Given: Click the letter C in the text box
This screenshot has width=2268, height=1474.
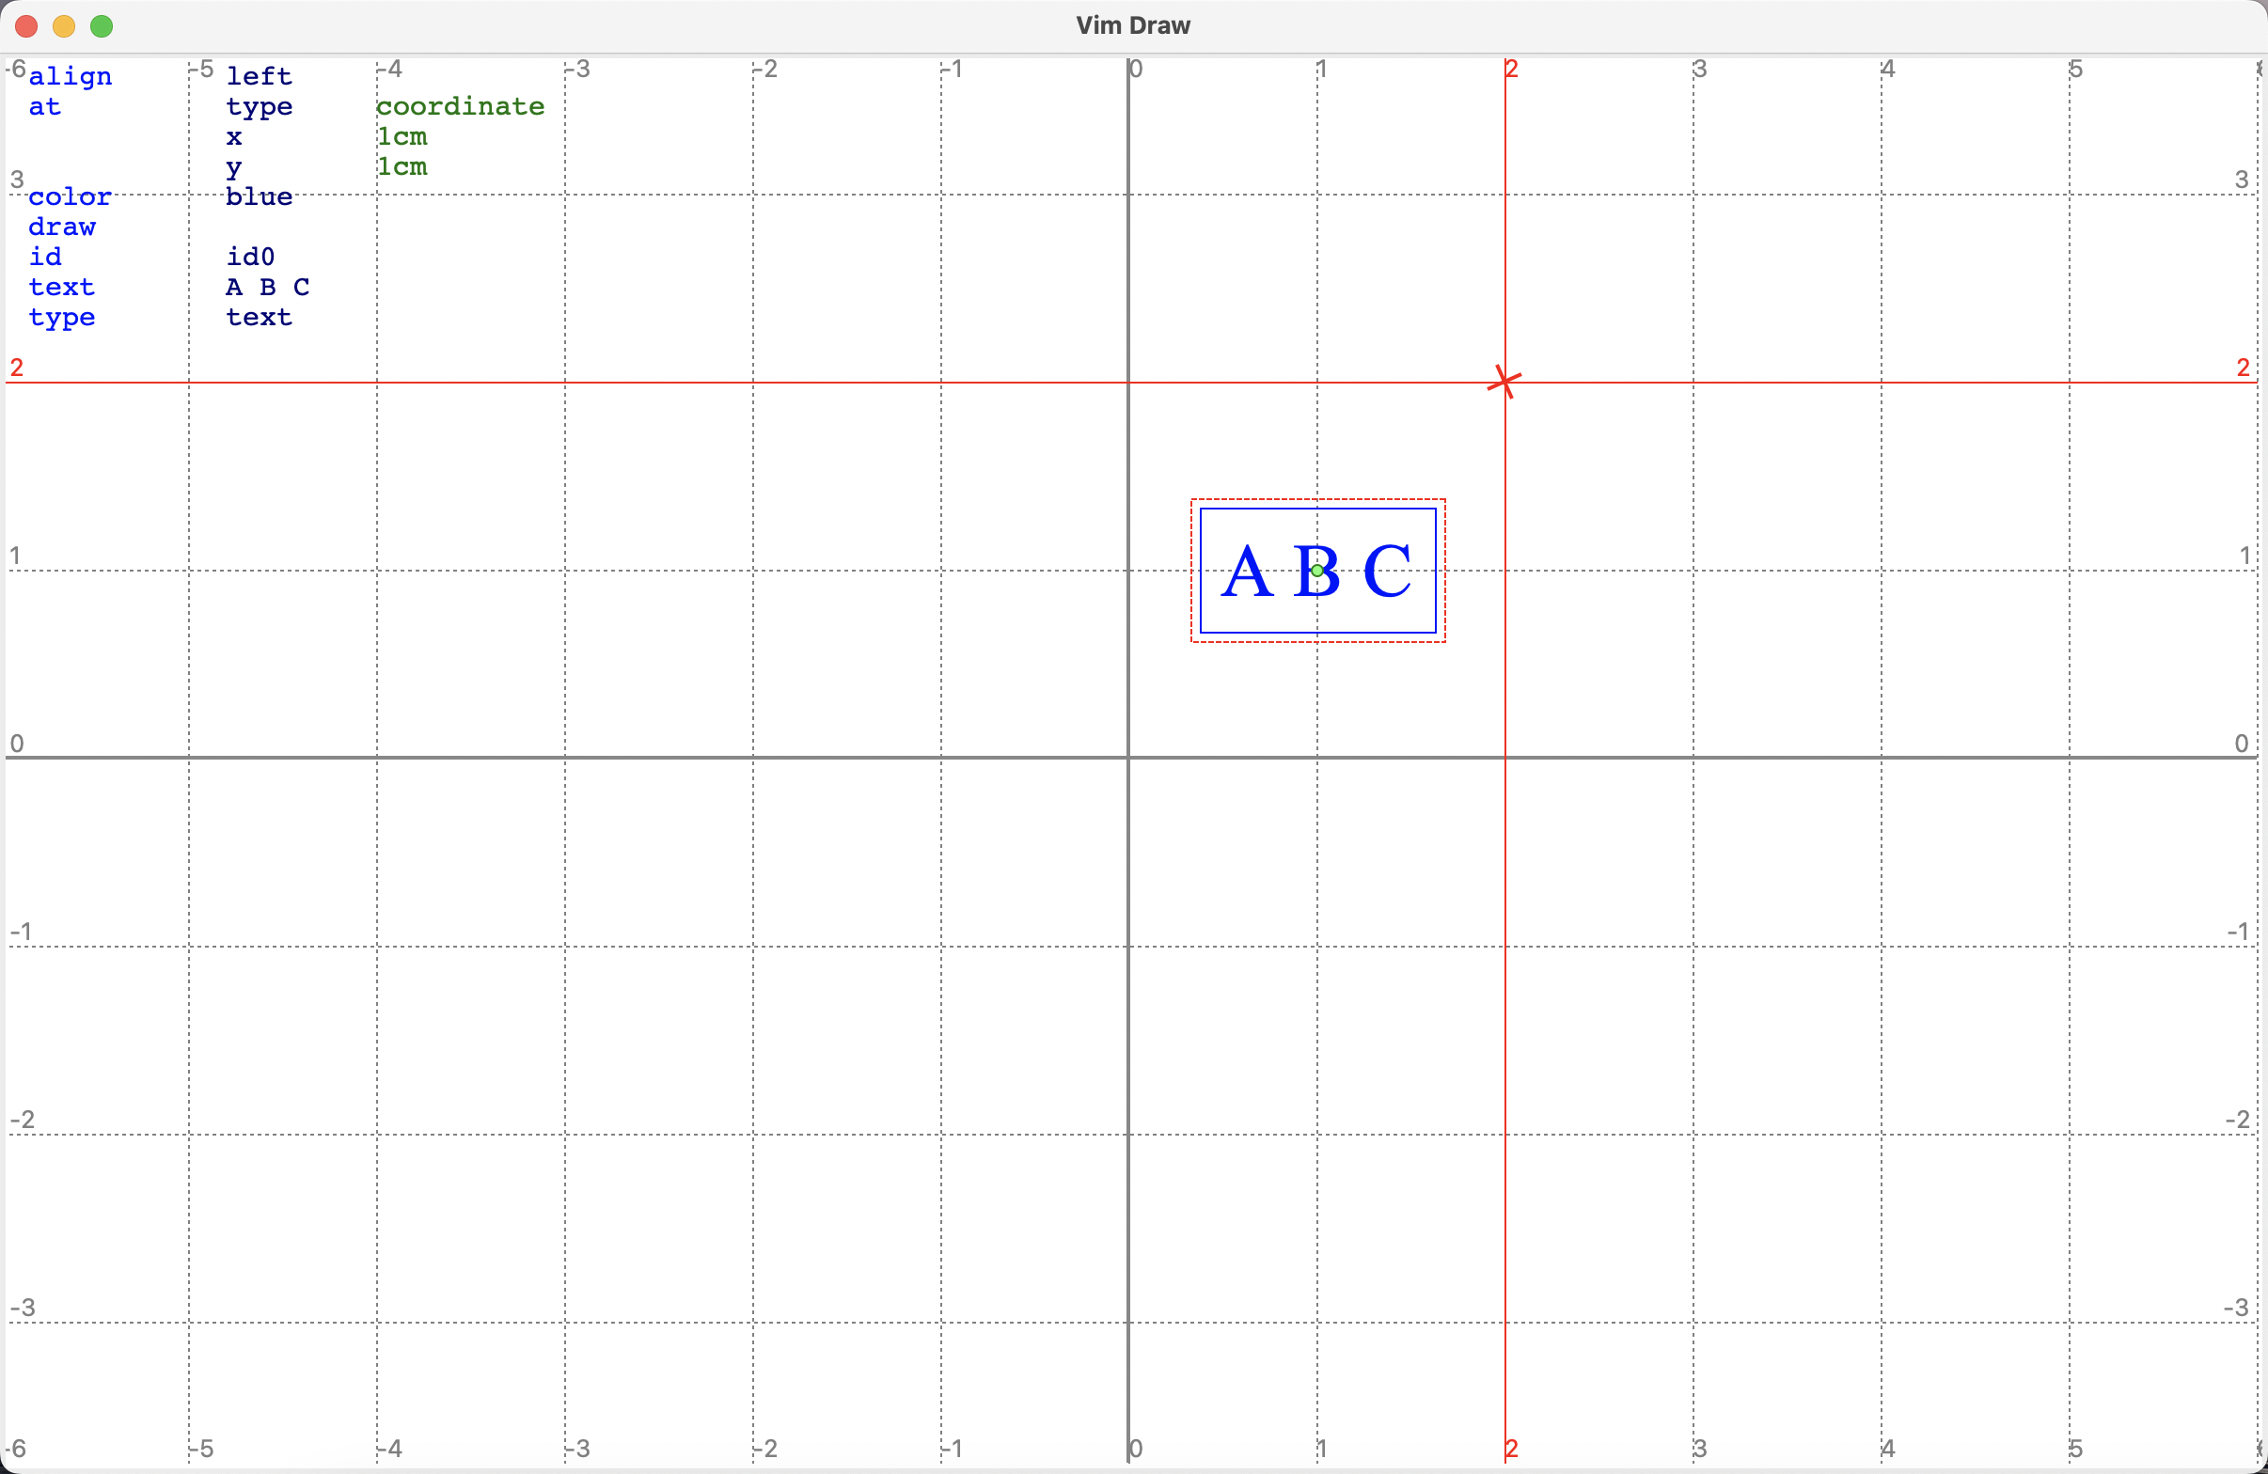Looking at the screenshot, I should (1388, 572).
